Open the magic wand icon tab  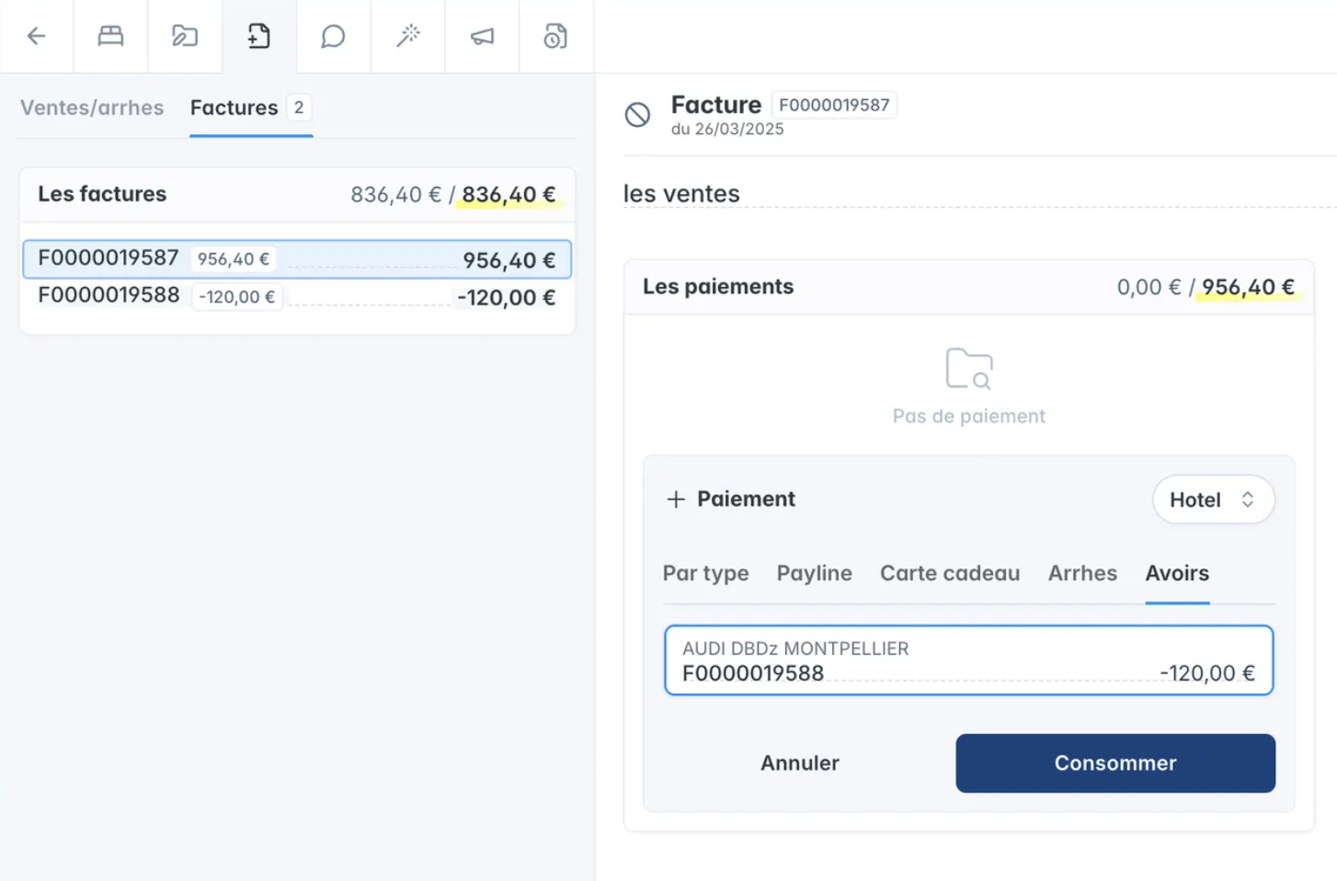point(408,36)
